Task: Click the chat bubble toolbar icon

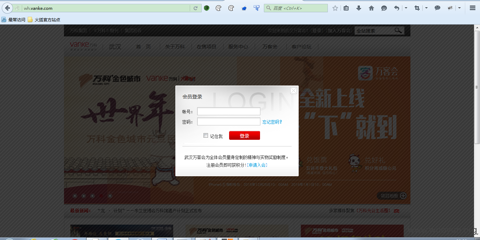Action: coord(437,8)
